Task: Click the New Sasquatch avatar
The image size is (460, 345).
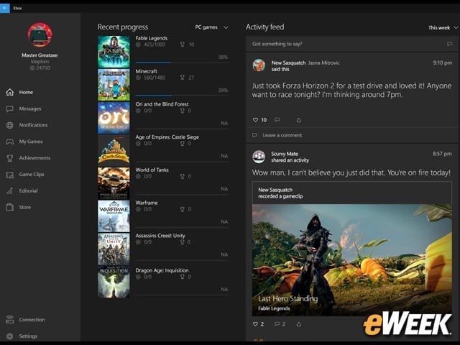Action: [259, 65]
